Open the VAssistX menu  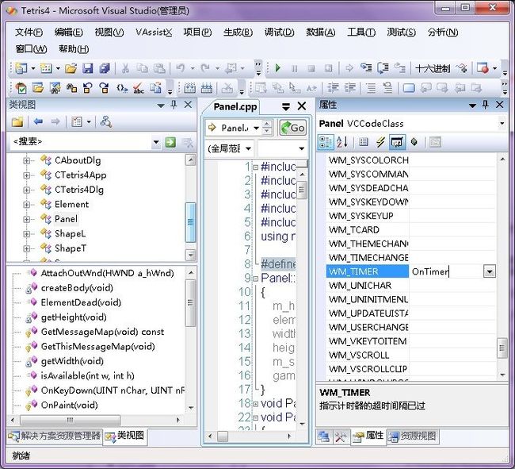pyautogui.click(x=154, y=33)
